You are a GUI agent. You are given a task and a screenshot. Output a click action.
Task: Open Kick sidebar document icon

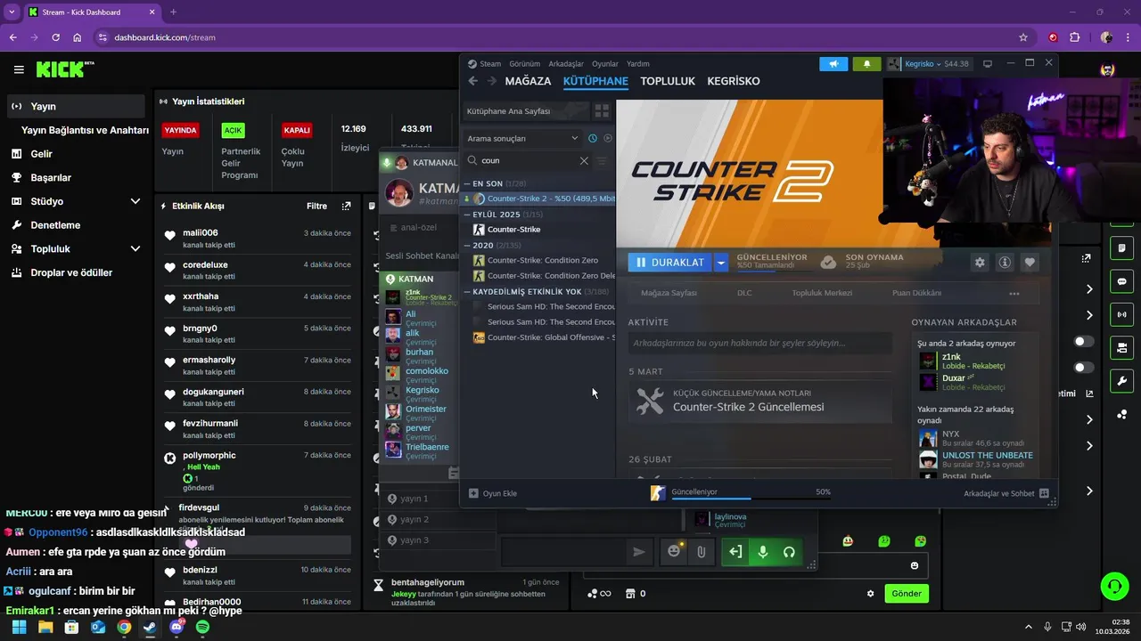(1121, 247)
